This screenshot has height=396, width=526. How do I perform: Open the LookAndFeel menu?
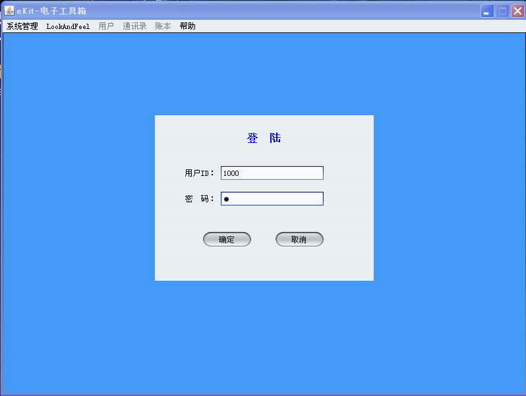(68, 26)
